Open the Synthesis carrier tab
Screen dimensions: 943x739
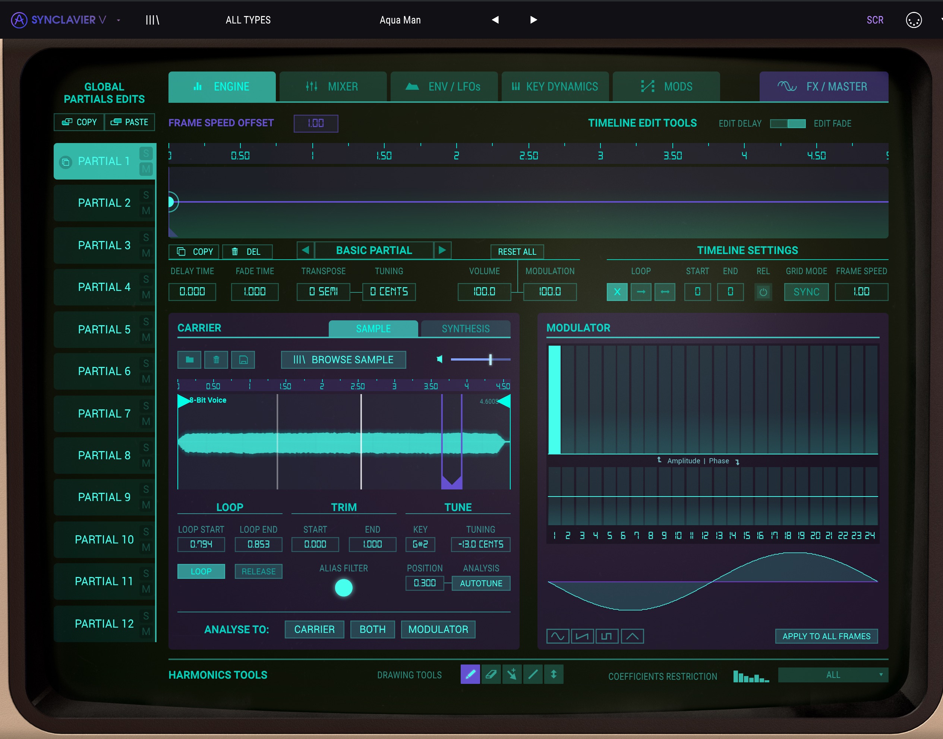[x=466, y=329]
